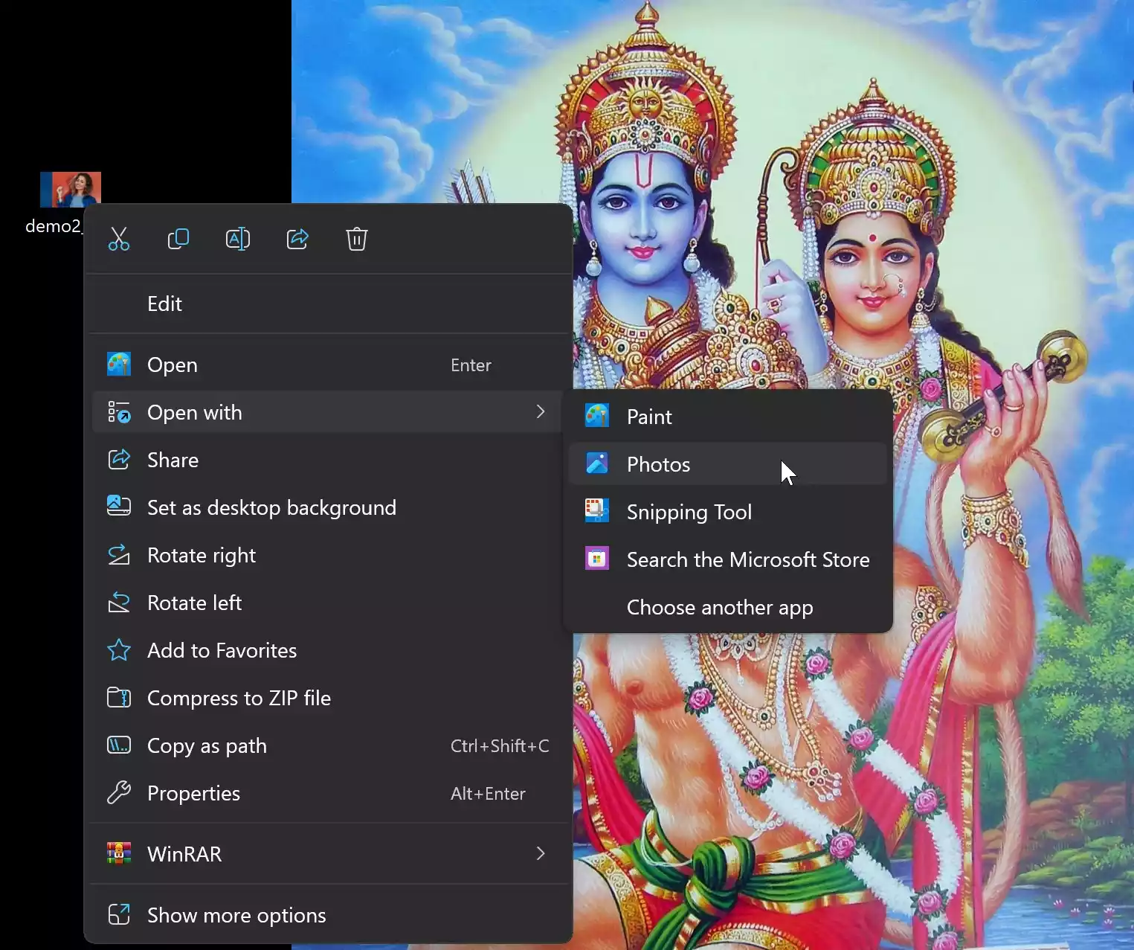Select Search the Microsoft Store
Viewport: 1134px width, 950px height.
pyautogui.click(x=728, y=559)
